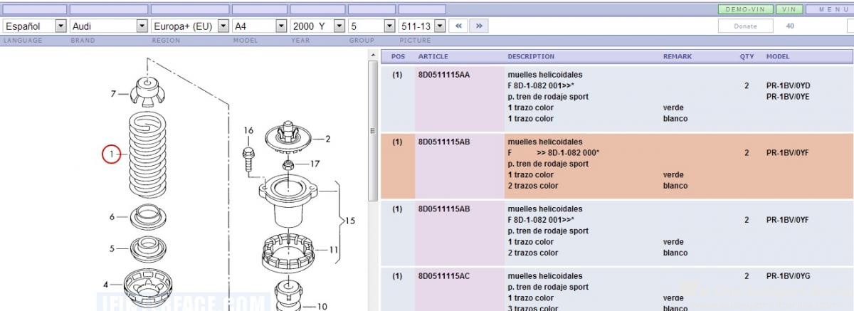Go to previous picture with « button
854x311 pixels.
[x=459, y=26]
